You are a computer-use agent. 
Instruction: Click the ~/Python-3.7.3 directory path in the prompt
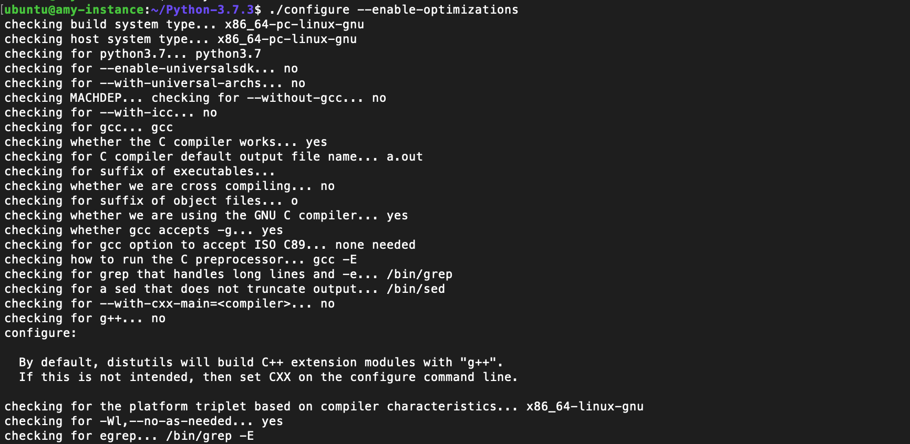(202, 9)
